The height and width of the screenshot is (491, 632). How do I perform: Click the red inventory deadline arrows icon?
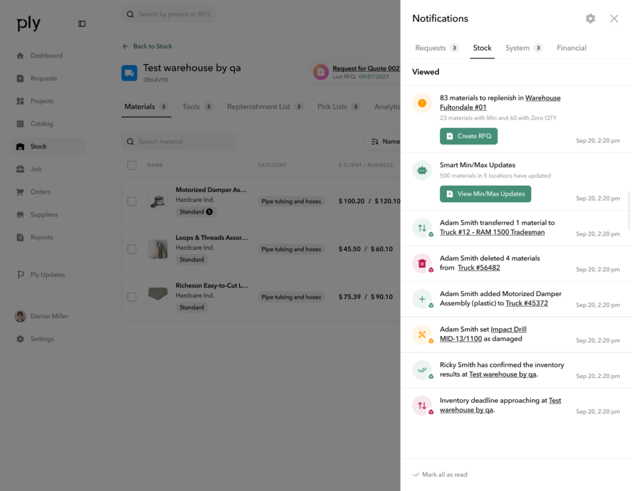pyautogui.click(x=422, y=406)
